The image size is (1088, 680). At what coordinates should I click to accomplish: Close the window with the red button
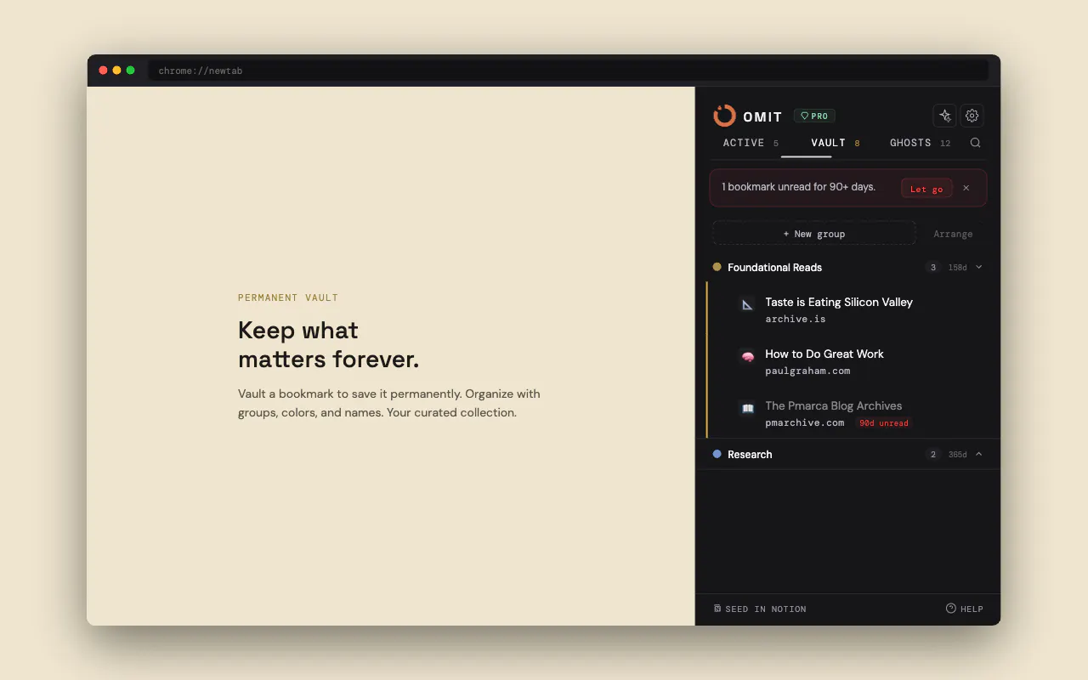tap(104, 71)
